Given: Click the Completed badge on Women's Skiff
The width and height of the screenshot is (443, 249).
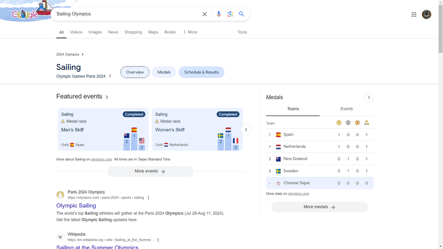Looking at the screenshot, I should (228, 114).
